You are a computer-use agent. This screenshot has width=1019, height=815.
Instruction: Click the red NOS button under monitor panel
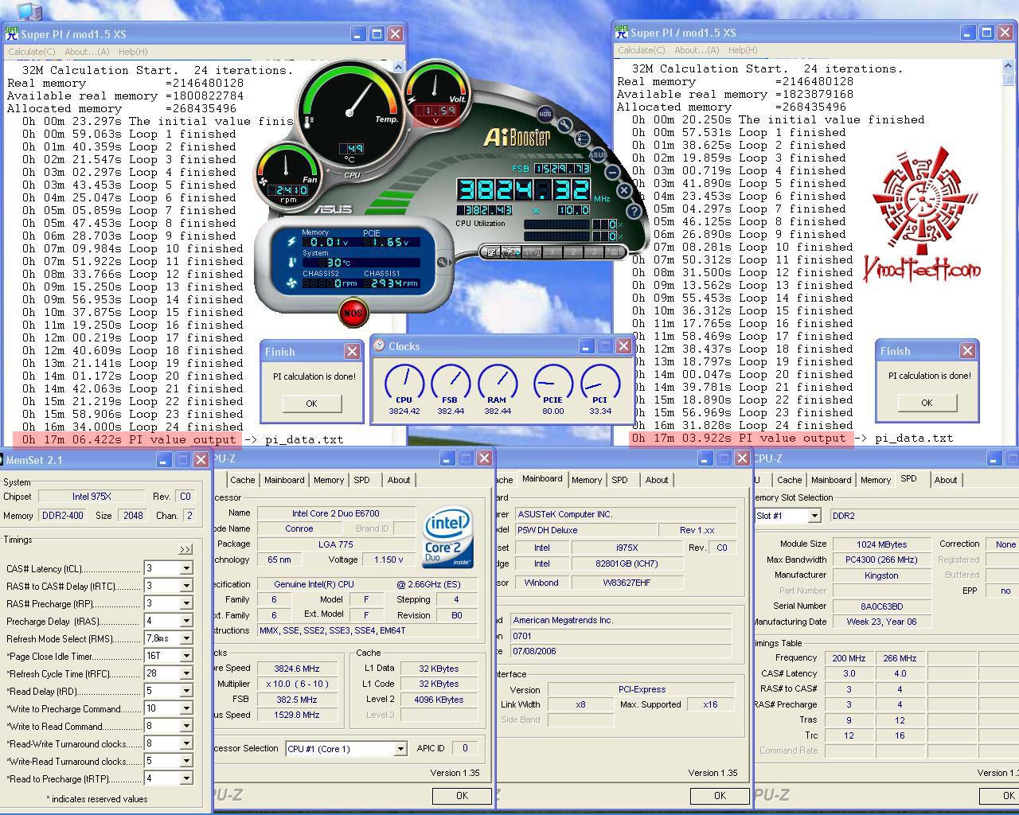point(353,313)
